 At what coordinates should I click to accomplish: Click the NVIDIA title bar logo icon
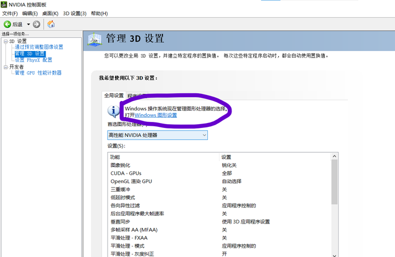pyautogui.click(x=4, y=4)
